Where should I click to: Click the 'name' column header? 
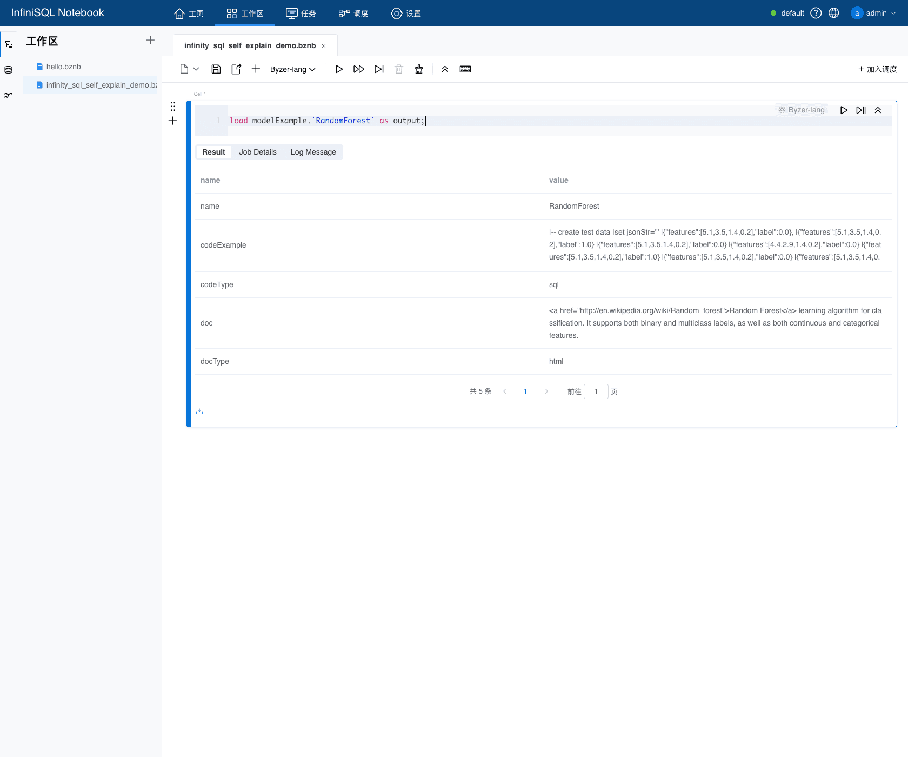[x=210, y=180]
